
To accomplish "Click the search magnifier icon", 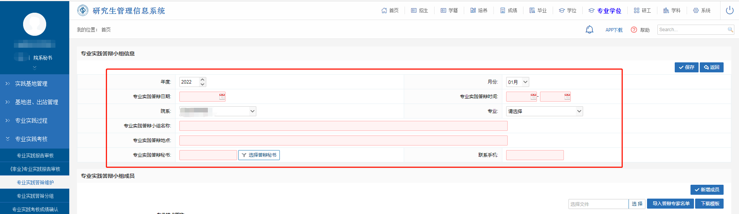I will [730, 30].
